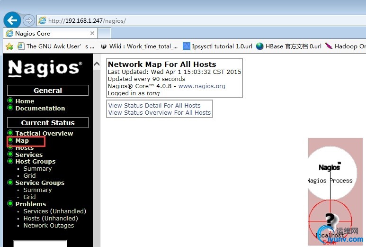
Task: Click the Hadoop bookmark feather icon
Action: click(x=329, y=46)
